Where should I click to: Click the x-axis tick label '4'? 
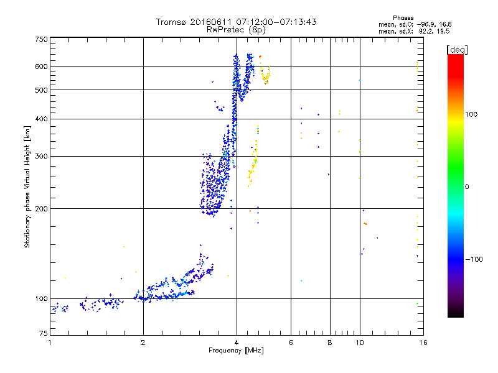237,343
